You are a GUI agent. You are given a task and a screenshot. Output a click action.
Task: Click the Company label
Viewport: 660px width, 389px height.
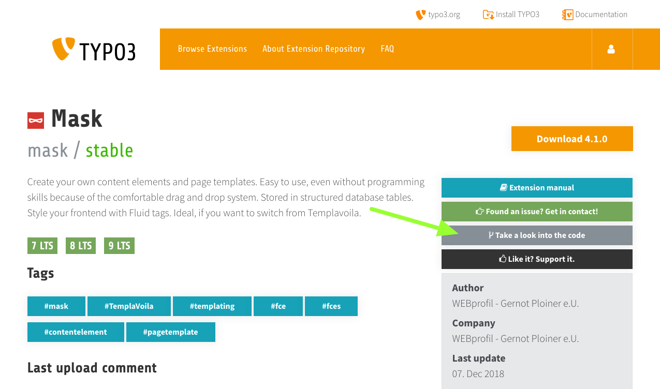(x=474, y=323)
